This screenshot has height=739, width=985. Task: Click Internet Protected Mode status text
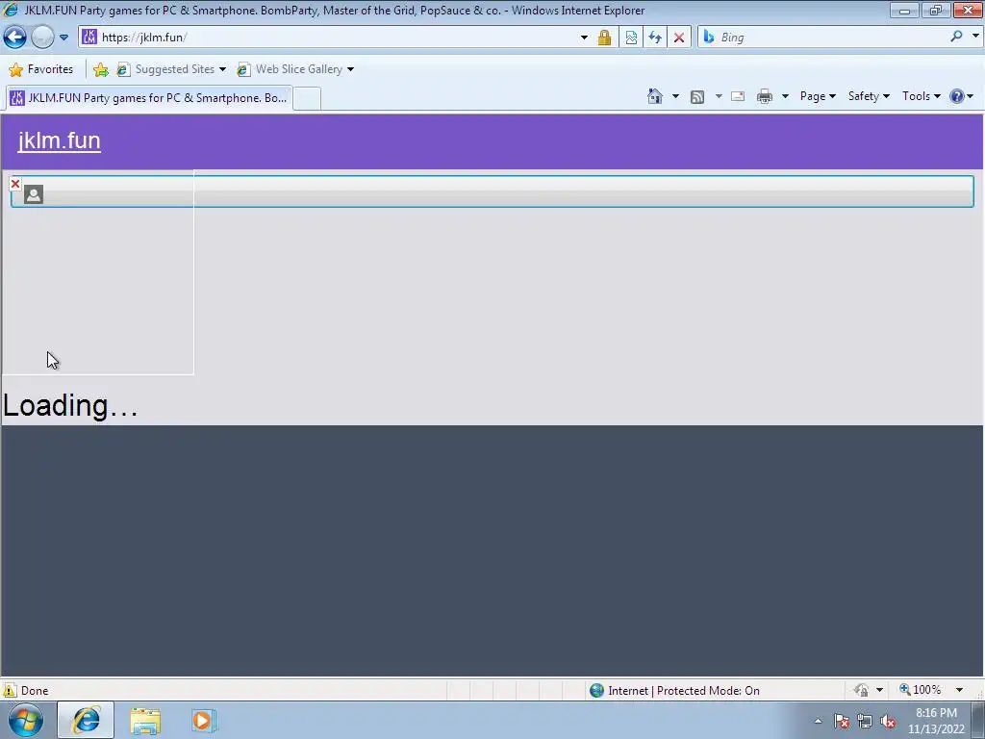coord(684,691)
